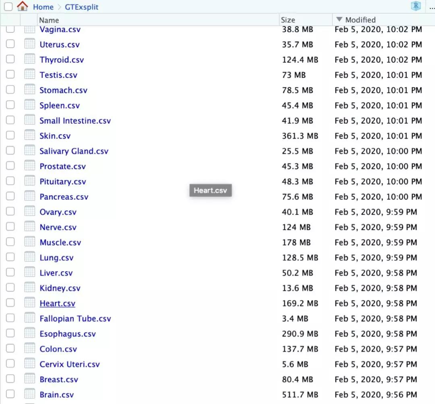Image resolution: width=435 pixels, height=404 pixels.
Task: Navigate to Home breadcrumb link
Action: point(43,7)
